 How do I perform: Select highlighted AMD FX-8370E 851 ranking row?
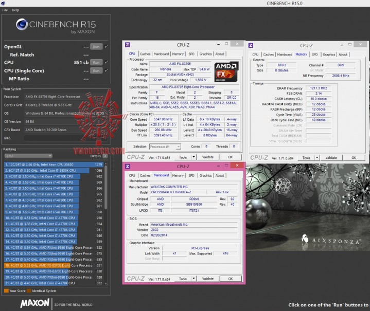pos(54,265)
